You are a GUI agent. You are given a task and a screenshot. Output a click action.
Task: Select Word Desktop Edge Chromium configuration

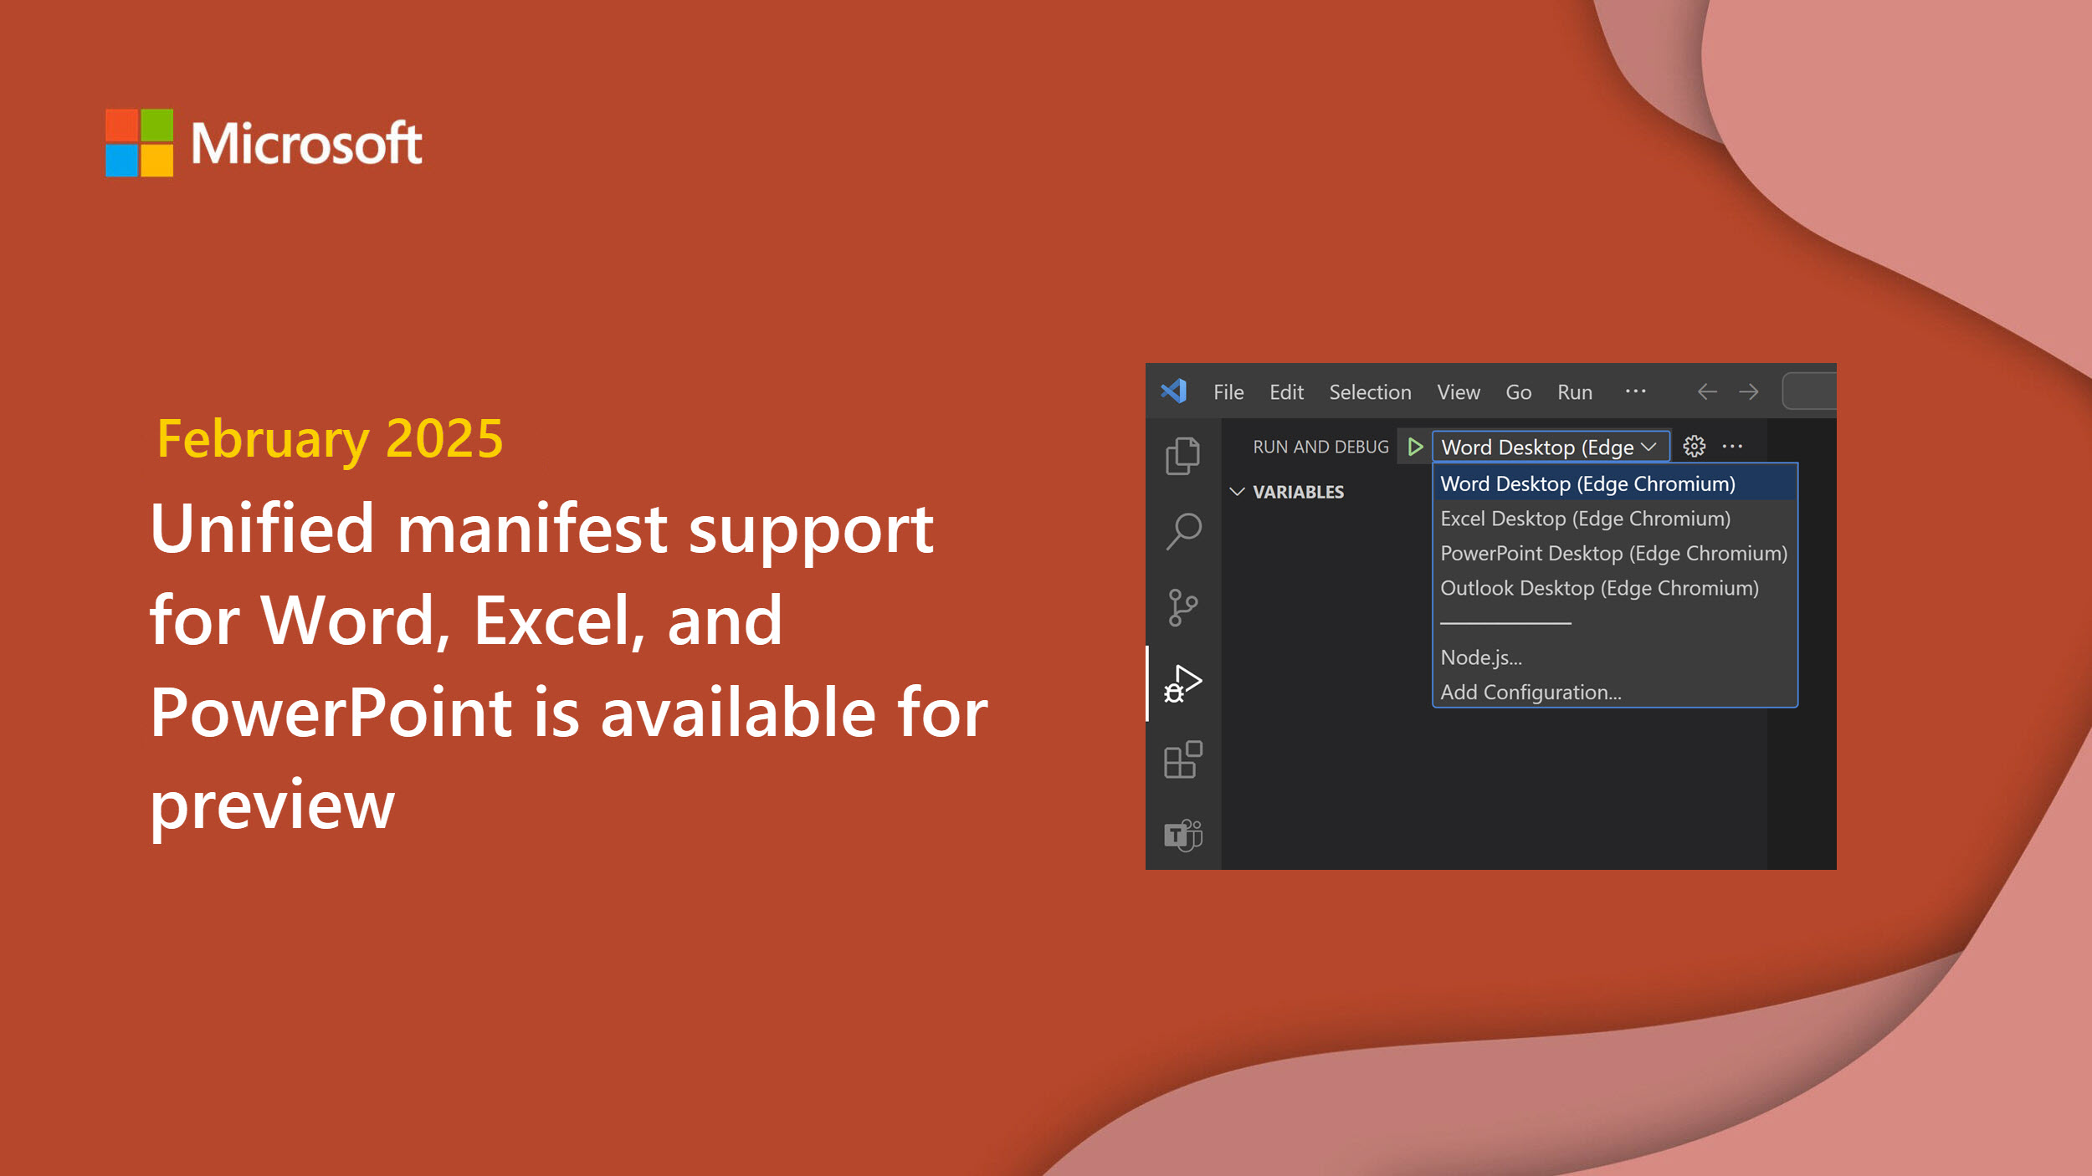pyautogui.click(x=1587, y=483)
